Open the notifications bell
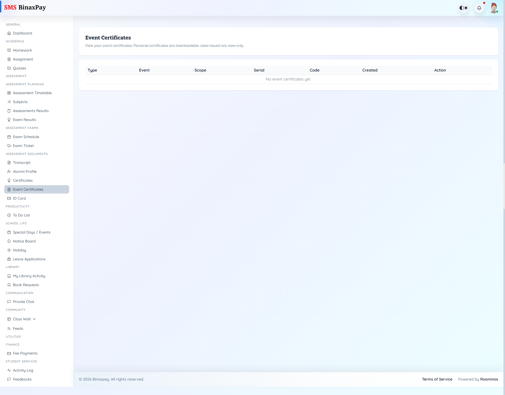505x395 pixels. [479, 8]
